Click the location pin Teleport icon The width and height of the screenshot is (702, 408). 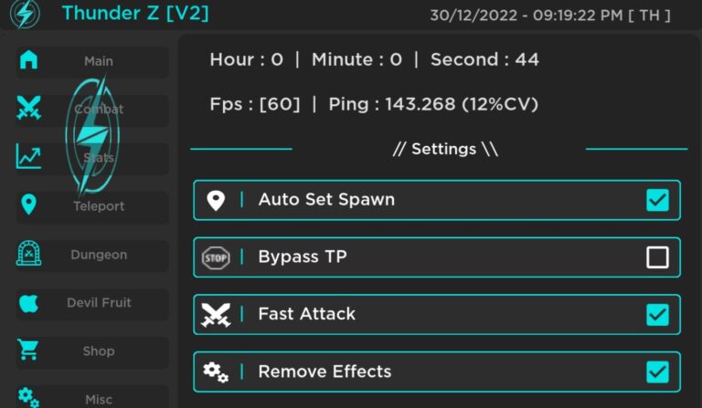point(29,205)
